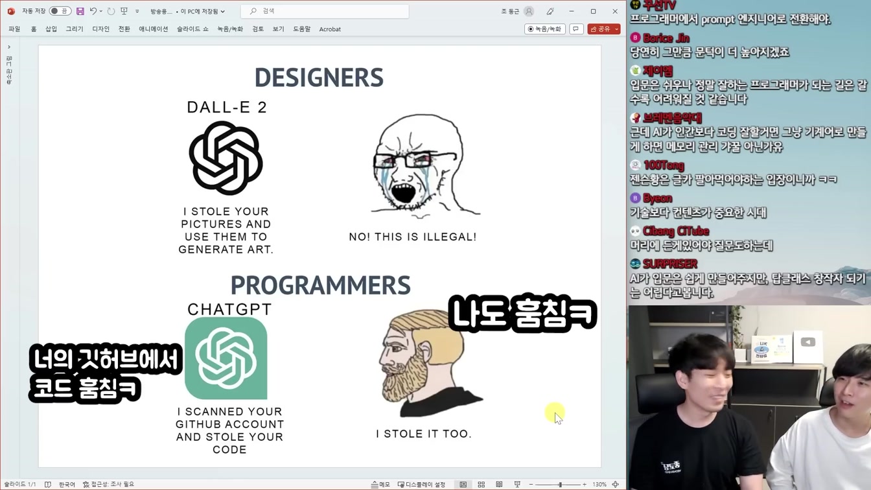Open the 애니메이션 ribbon tab
Image resolution: width=871 pixels, height=490 pixels.
(x=154, y=29)
